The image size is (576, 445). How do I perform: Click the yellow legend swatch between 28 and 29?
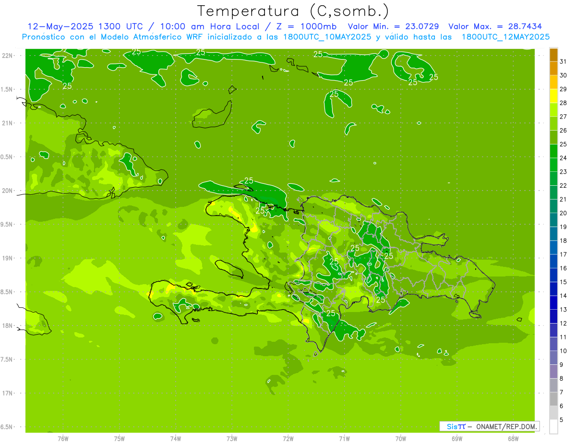[553, 96]
